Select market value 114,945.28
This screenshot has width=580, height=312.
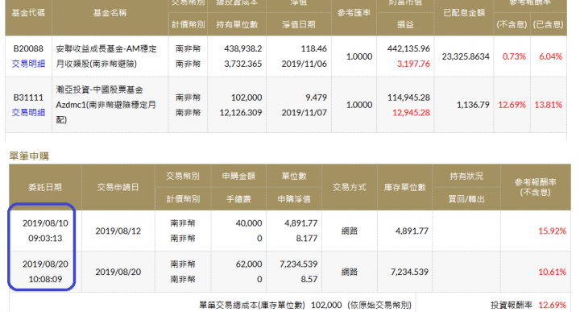pyautogui.click(x=408, y=98)
